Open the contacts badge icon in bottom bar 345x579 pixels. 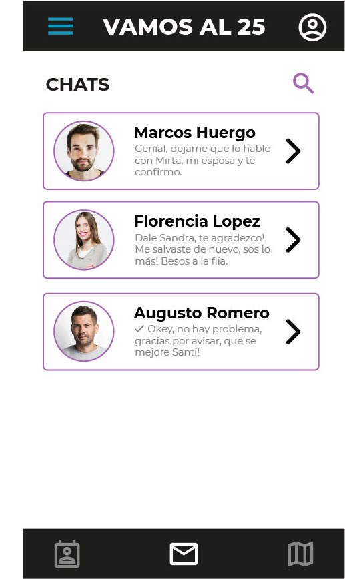pyautogui.click(x=67, y=554)
